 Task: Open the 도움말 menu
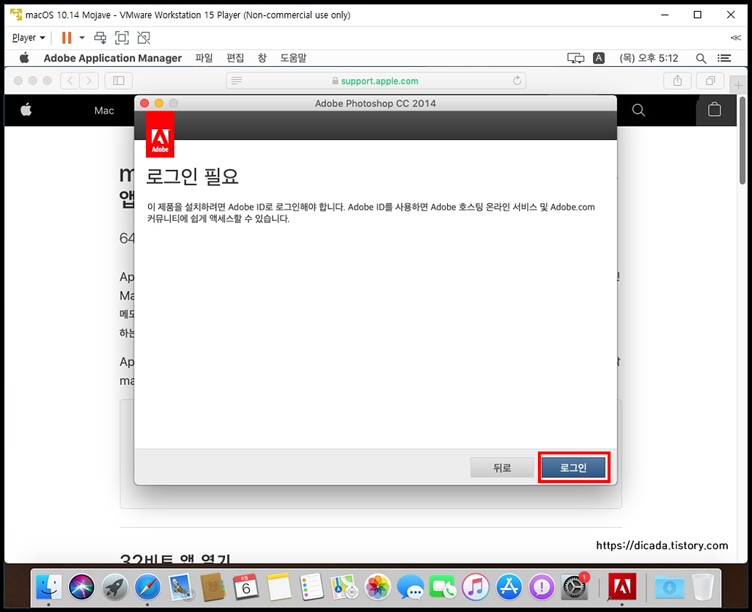point(293,58)
